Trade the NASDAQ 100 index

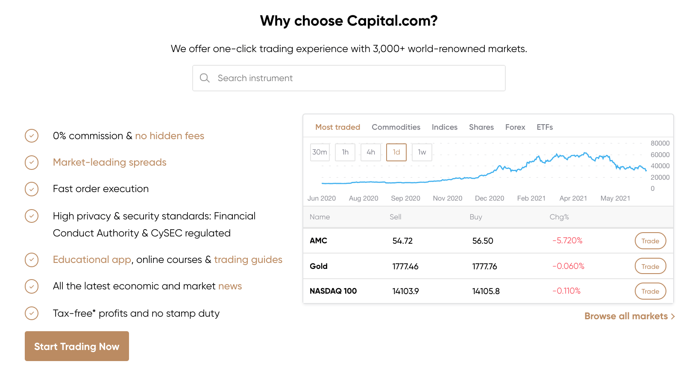(x=650, y=291)
